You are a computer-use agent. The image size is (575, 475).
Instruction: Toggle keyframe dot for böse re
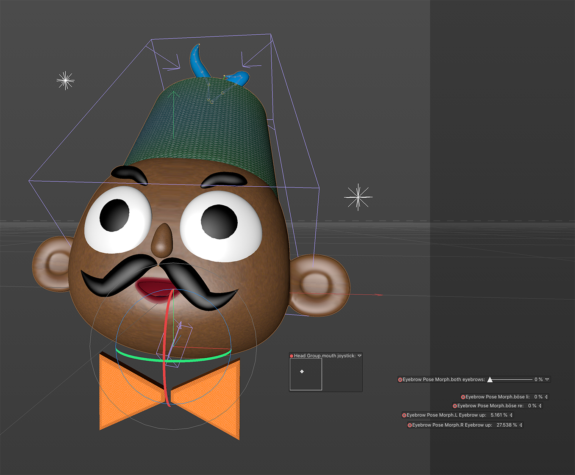[455, 406]
